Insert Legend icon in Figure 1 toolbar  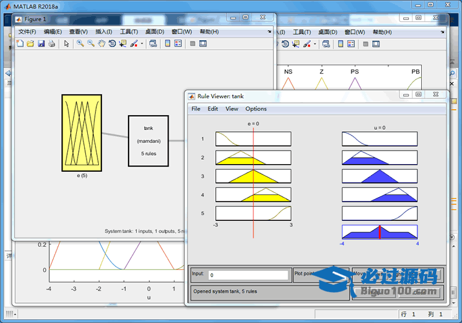point(178,43)
